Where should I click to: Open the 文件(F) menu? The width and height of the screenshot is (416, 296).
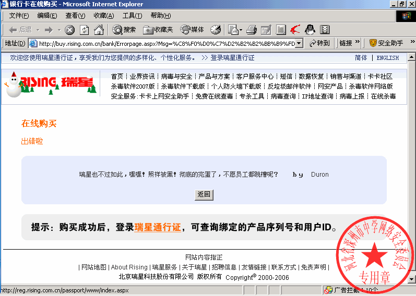point(19,16)
